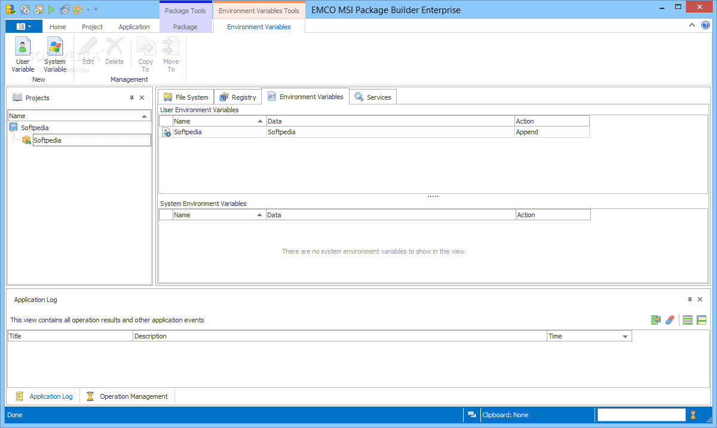Open the File System tab

[x=186, y=97]
